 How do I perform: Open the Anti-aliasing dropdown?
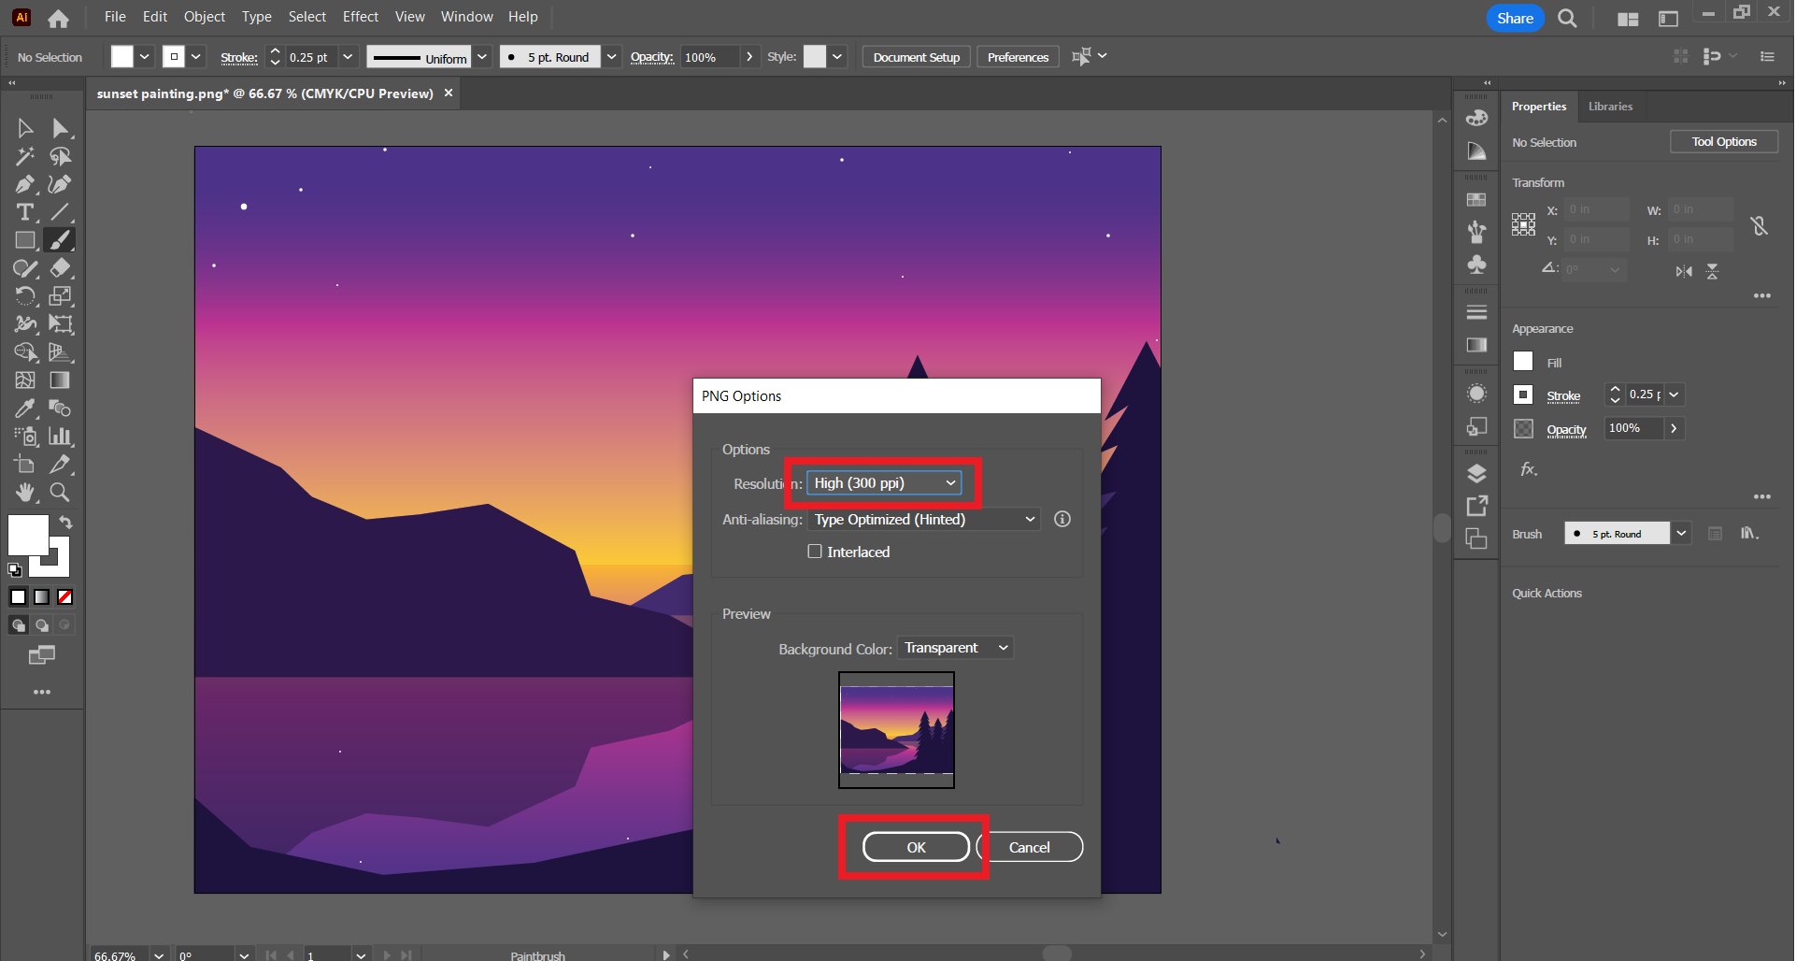(924, 519)
